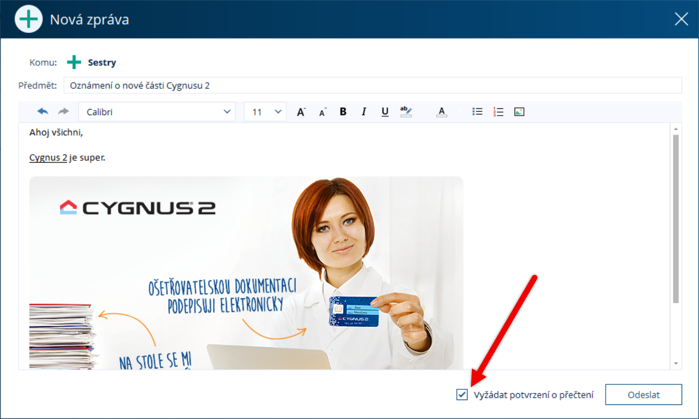Close the Nová zpráva dialog
The height and width of the screenshot is (419, 699).
coord(681,19)
